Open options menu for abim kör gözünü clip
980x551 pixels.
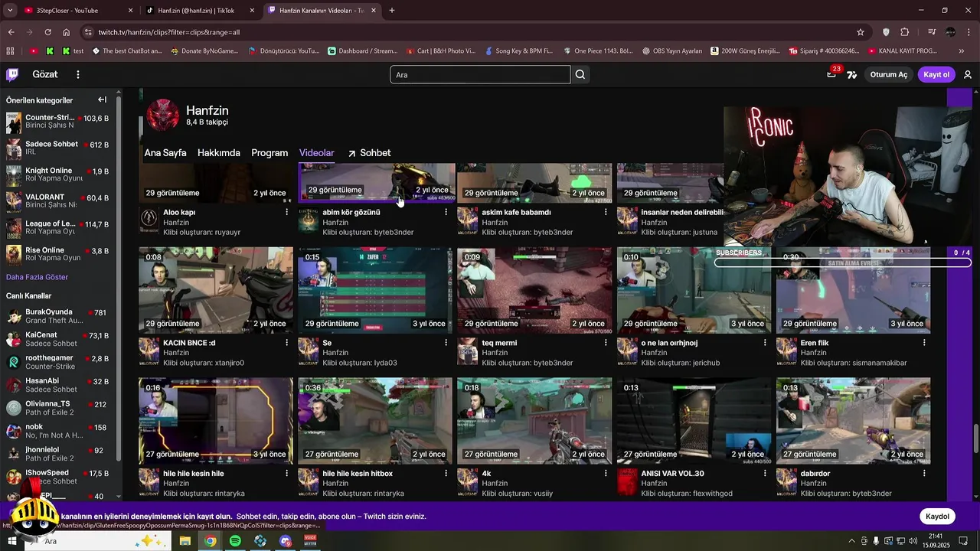[446, 212]
